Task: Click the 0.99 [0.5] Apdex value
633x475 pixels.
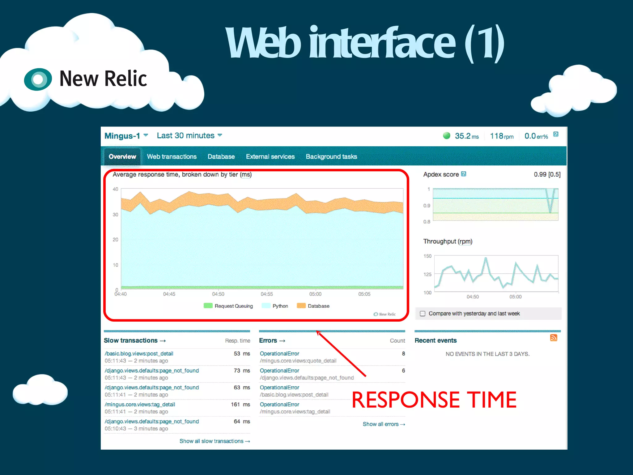Action: click(547, 174)
